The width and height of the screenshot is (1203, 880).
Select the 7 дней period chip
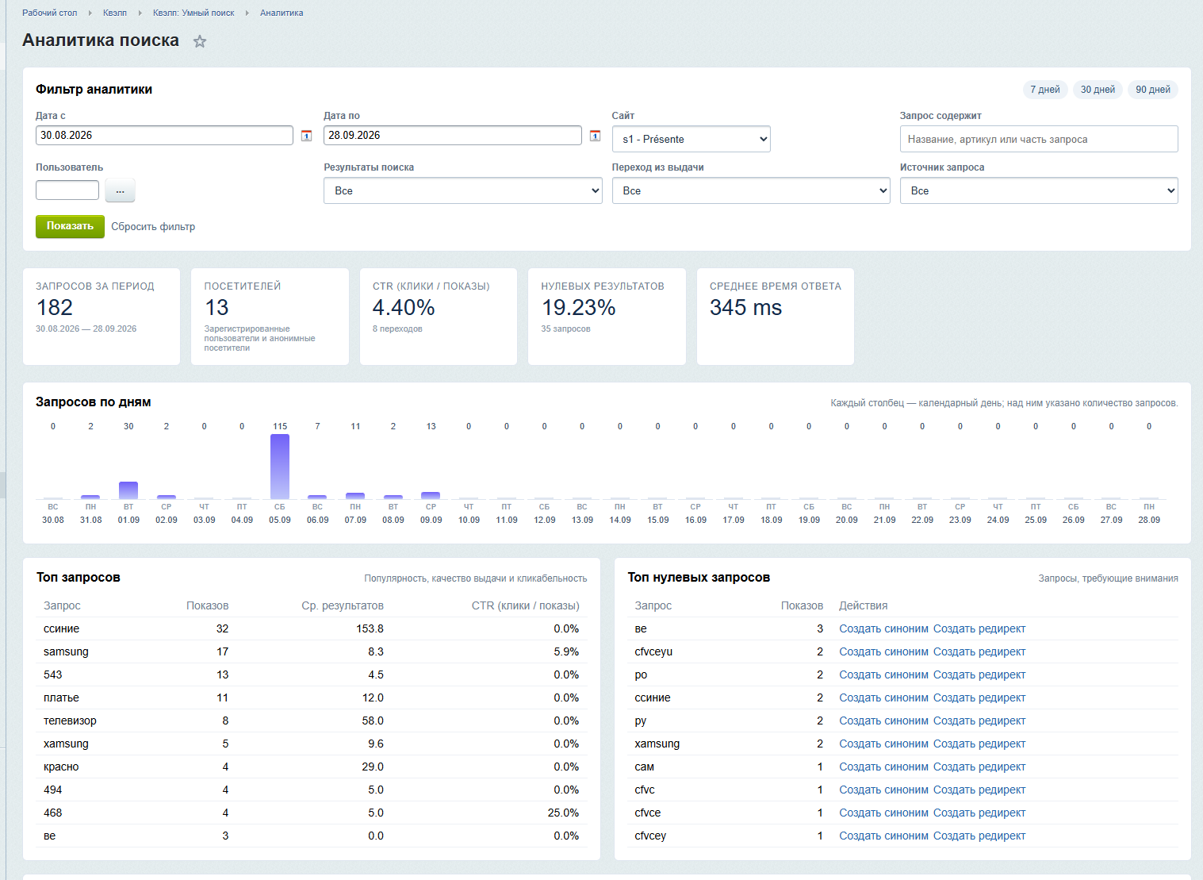point(1045,90)
